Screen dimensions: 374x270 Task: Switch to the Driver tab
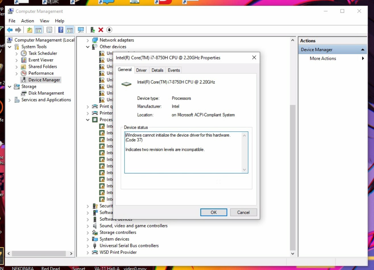(141, 70)
